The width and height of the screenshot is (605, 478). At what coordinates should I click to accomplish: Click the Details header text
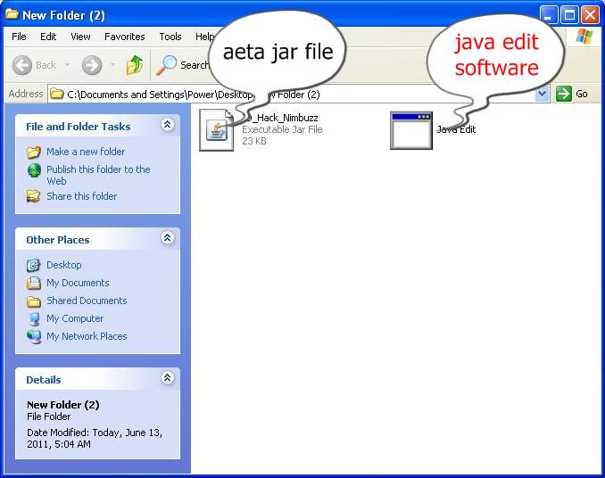[x=44, y=380]
